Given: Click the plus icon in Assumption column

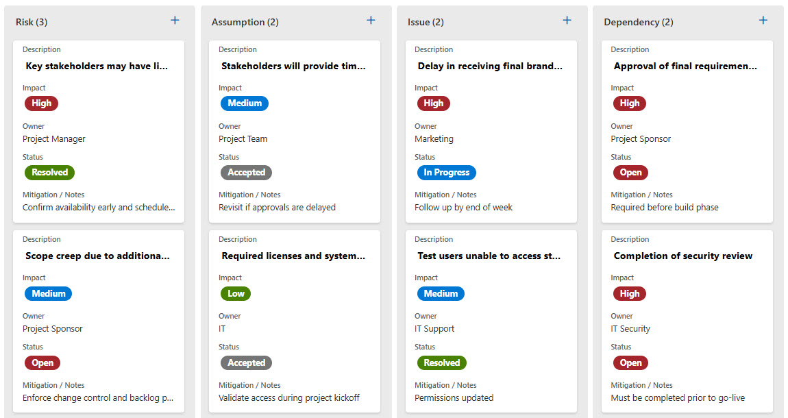Looking at the screenshot, I should (371, 21).
